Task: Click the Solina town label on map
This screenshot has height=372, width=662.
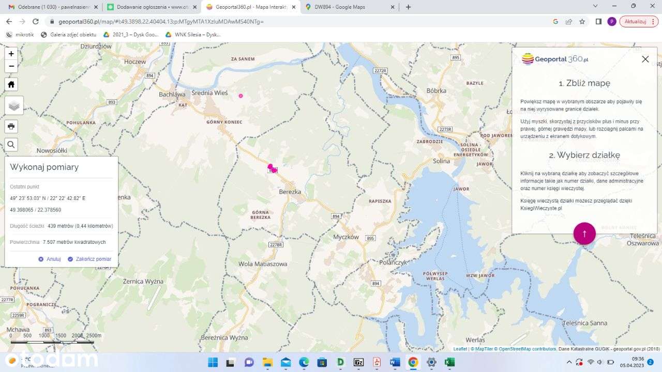Action: (x=441, y=161)
